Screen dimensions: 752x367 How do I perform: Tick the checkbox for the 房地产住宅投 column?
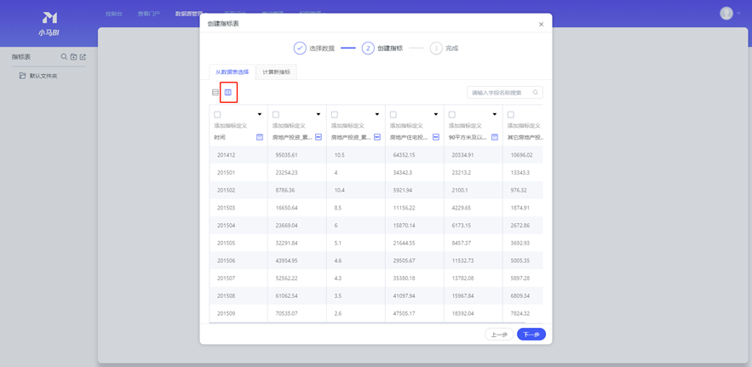pyautogui.click(x=393, y=114)
